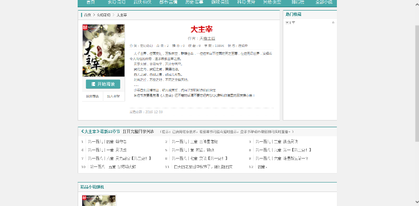Click the 开始阅读 start reading button
Image resolution: width=419 pixels, height=206 pixels.
103,84
